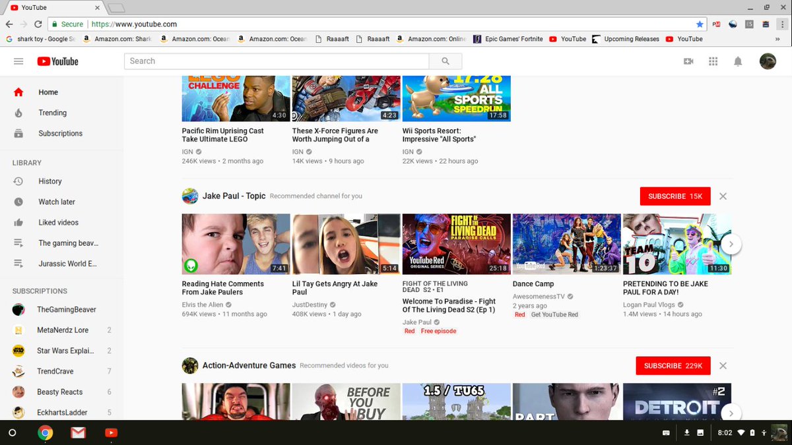
Task: Open Action-Adventure Games channel avatar
Action: (x=190, y=365)
